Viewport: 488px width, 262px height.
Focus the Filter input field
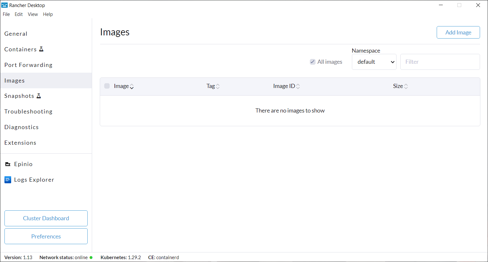[x=440, y=62]
